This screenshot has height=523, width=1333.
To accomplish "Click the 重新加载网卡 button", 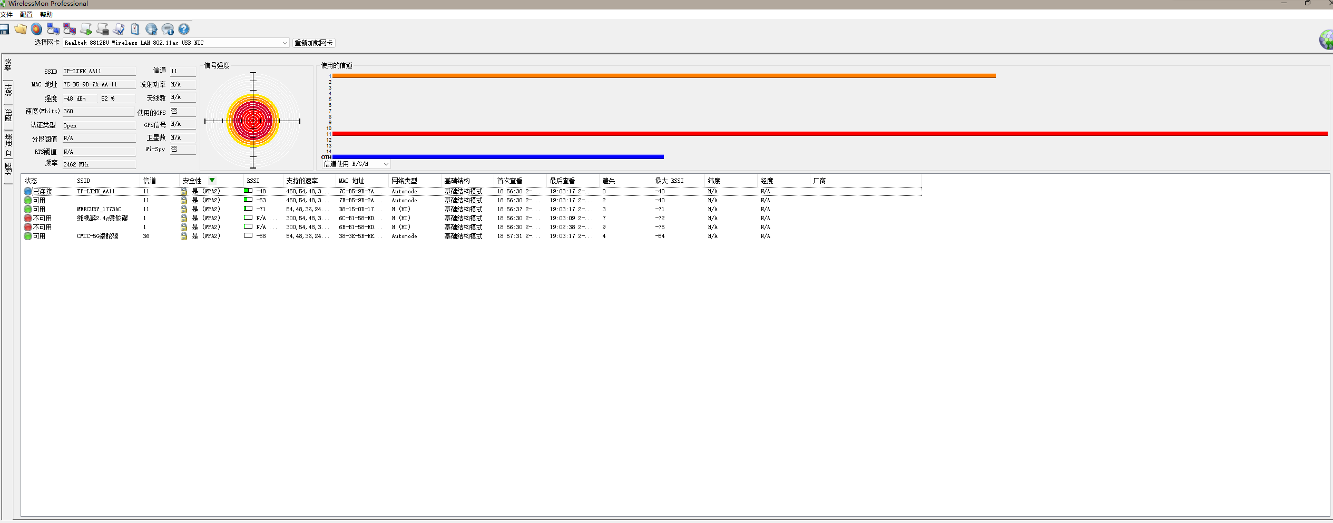I will point(313,43).
